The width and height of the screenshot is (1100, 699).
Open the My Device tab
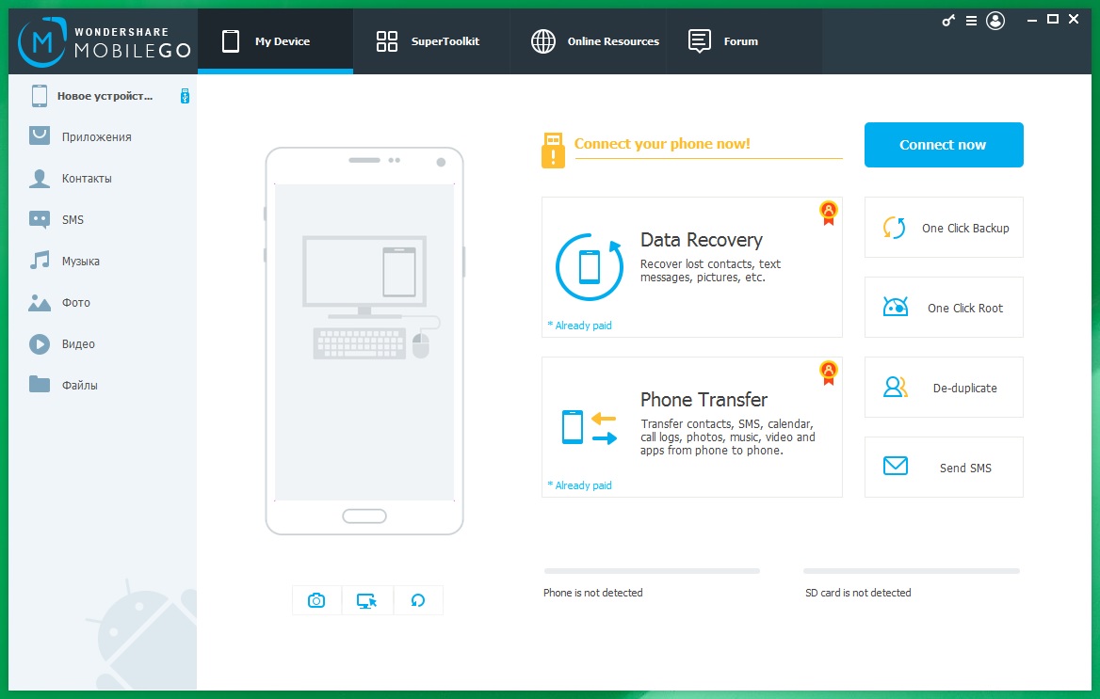tap(275, 41)
